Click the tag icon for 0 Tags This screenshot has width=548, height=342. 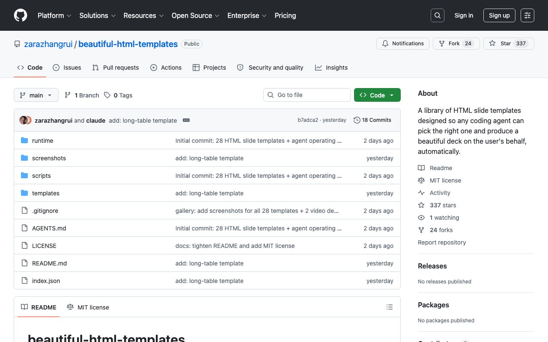(x=107, y=95)
